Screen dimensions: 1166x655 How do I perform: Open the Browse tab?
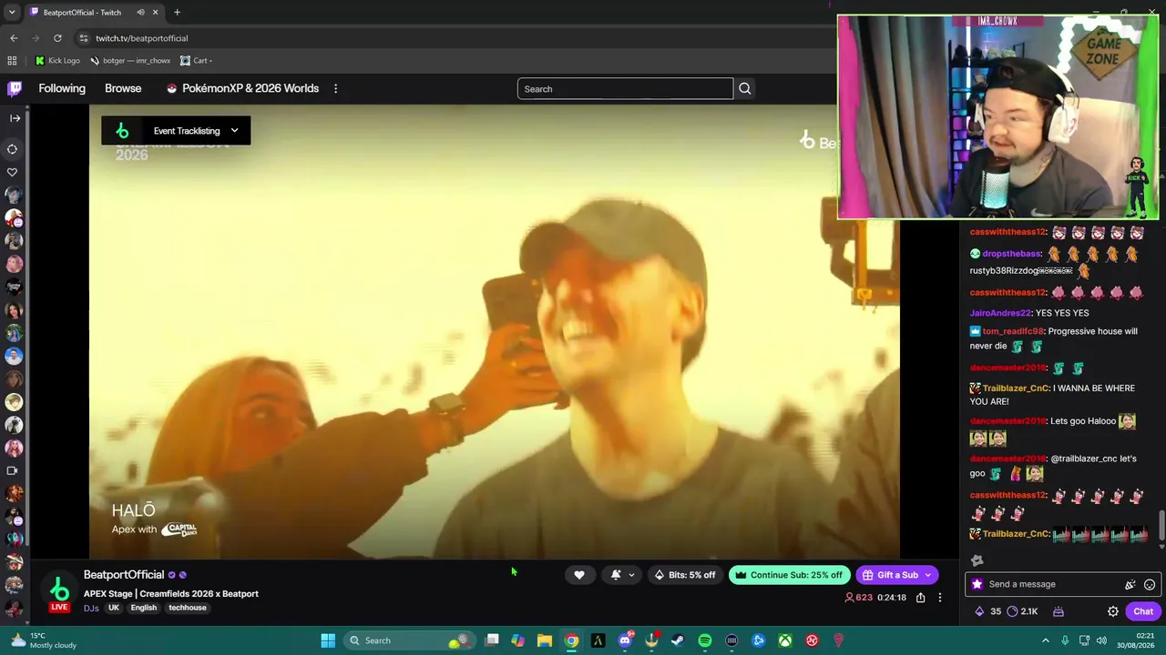[x=123, y=88]
